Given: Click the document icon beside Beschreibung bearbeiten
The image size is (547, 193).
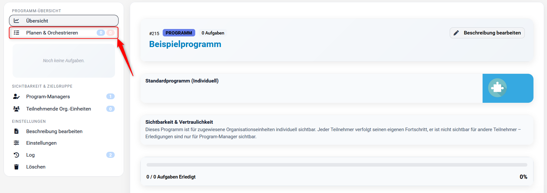Looking at the screenshot, I should click(16, 131).
